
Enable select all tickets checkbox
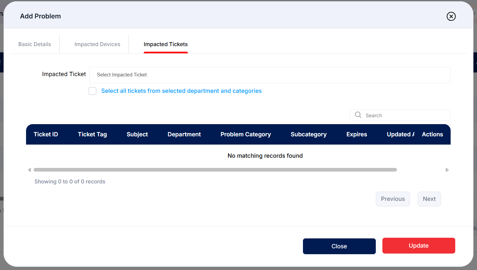tap(92, 91)
